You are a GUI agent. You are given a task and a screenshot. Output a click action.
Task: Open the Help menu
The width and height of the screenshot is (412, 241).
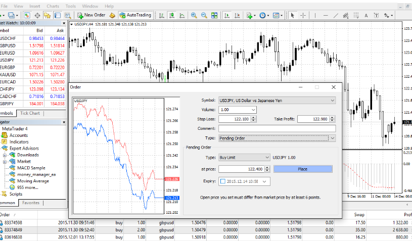[x=109, y=6]
